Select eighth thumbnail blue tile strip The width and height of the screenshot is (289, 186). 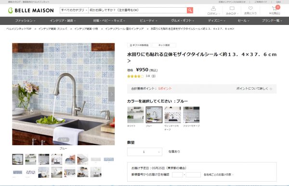(x=109, y=159)
